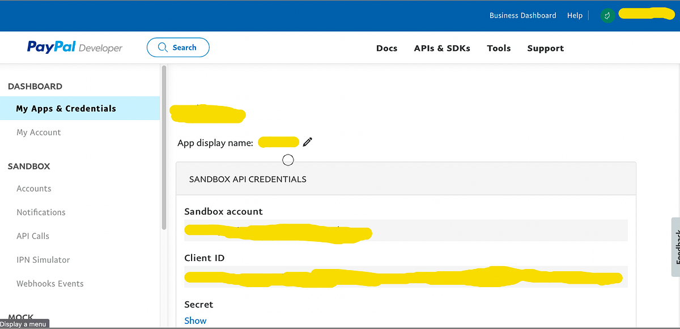Select My Apps & Credentials in the sidebar
This screenshot has width=680, height=329.
coord(66,108)
